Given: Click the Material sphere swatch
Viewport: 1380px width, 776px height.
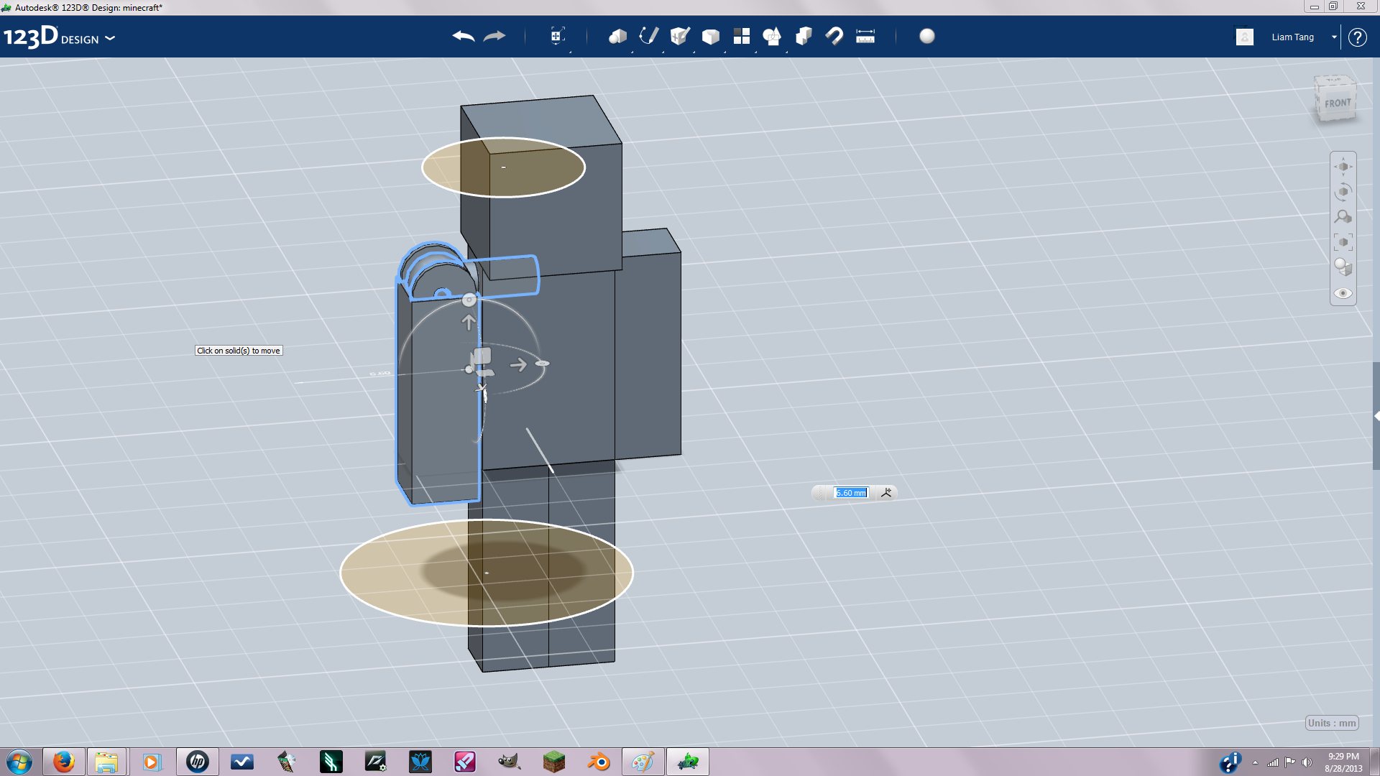Looking at the screenshot, I should (927, 36).
